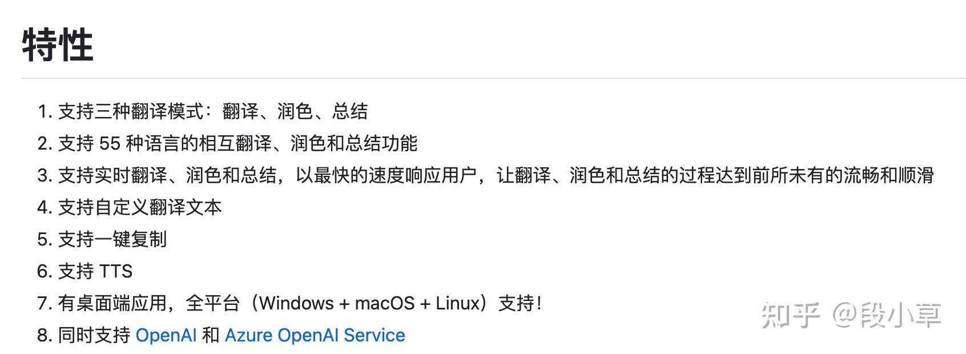The height and width of the screenshot is (354, 966).
Task: Click the word Linux in item seven
Action: pyautogui.click(x=458, y=303)
